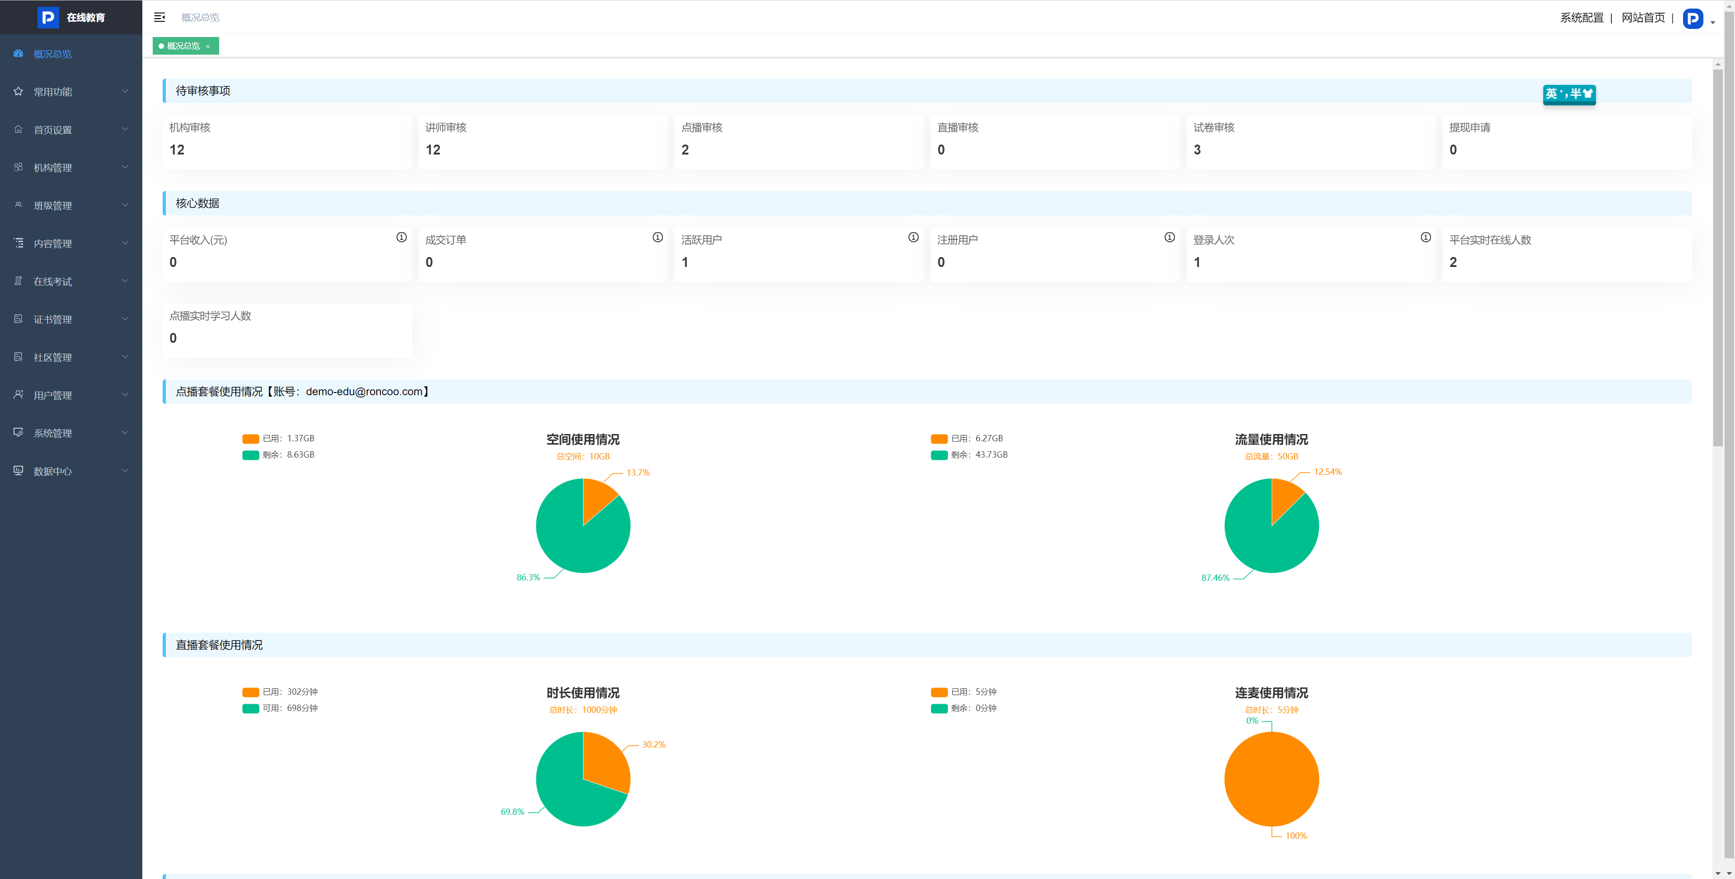
Task: Open the 机构审核 card showing 12
Action: 287,141
